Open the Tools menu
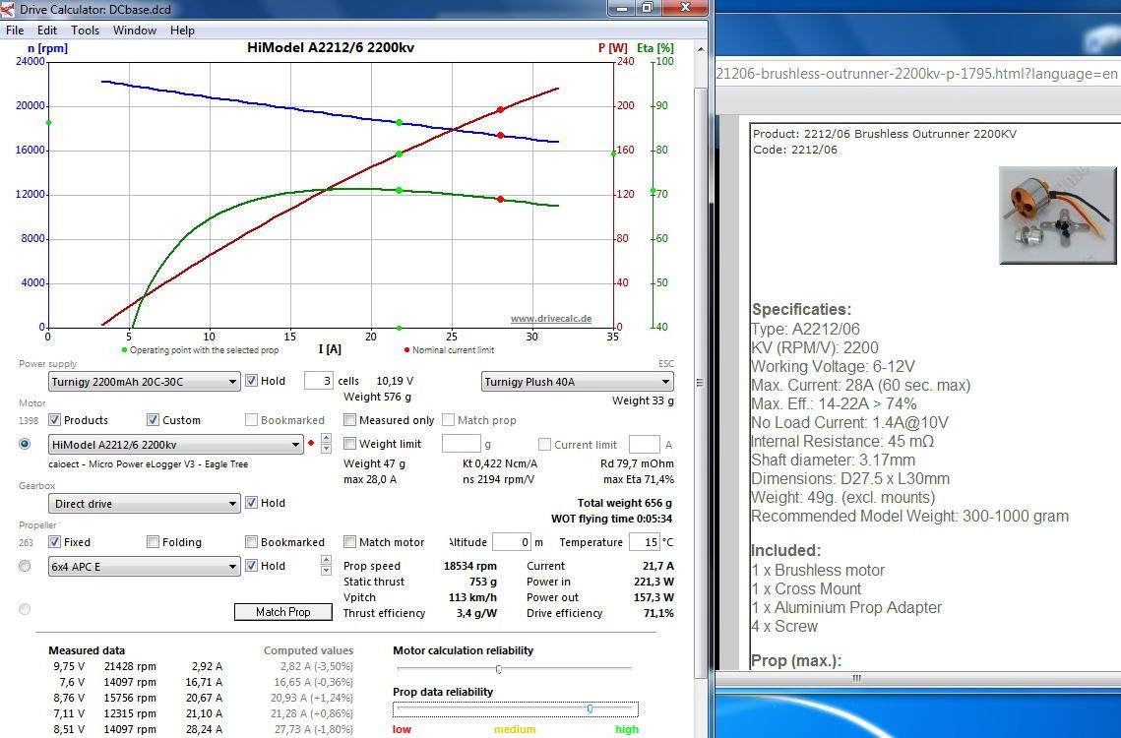 85,31
